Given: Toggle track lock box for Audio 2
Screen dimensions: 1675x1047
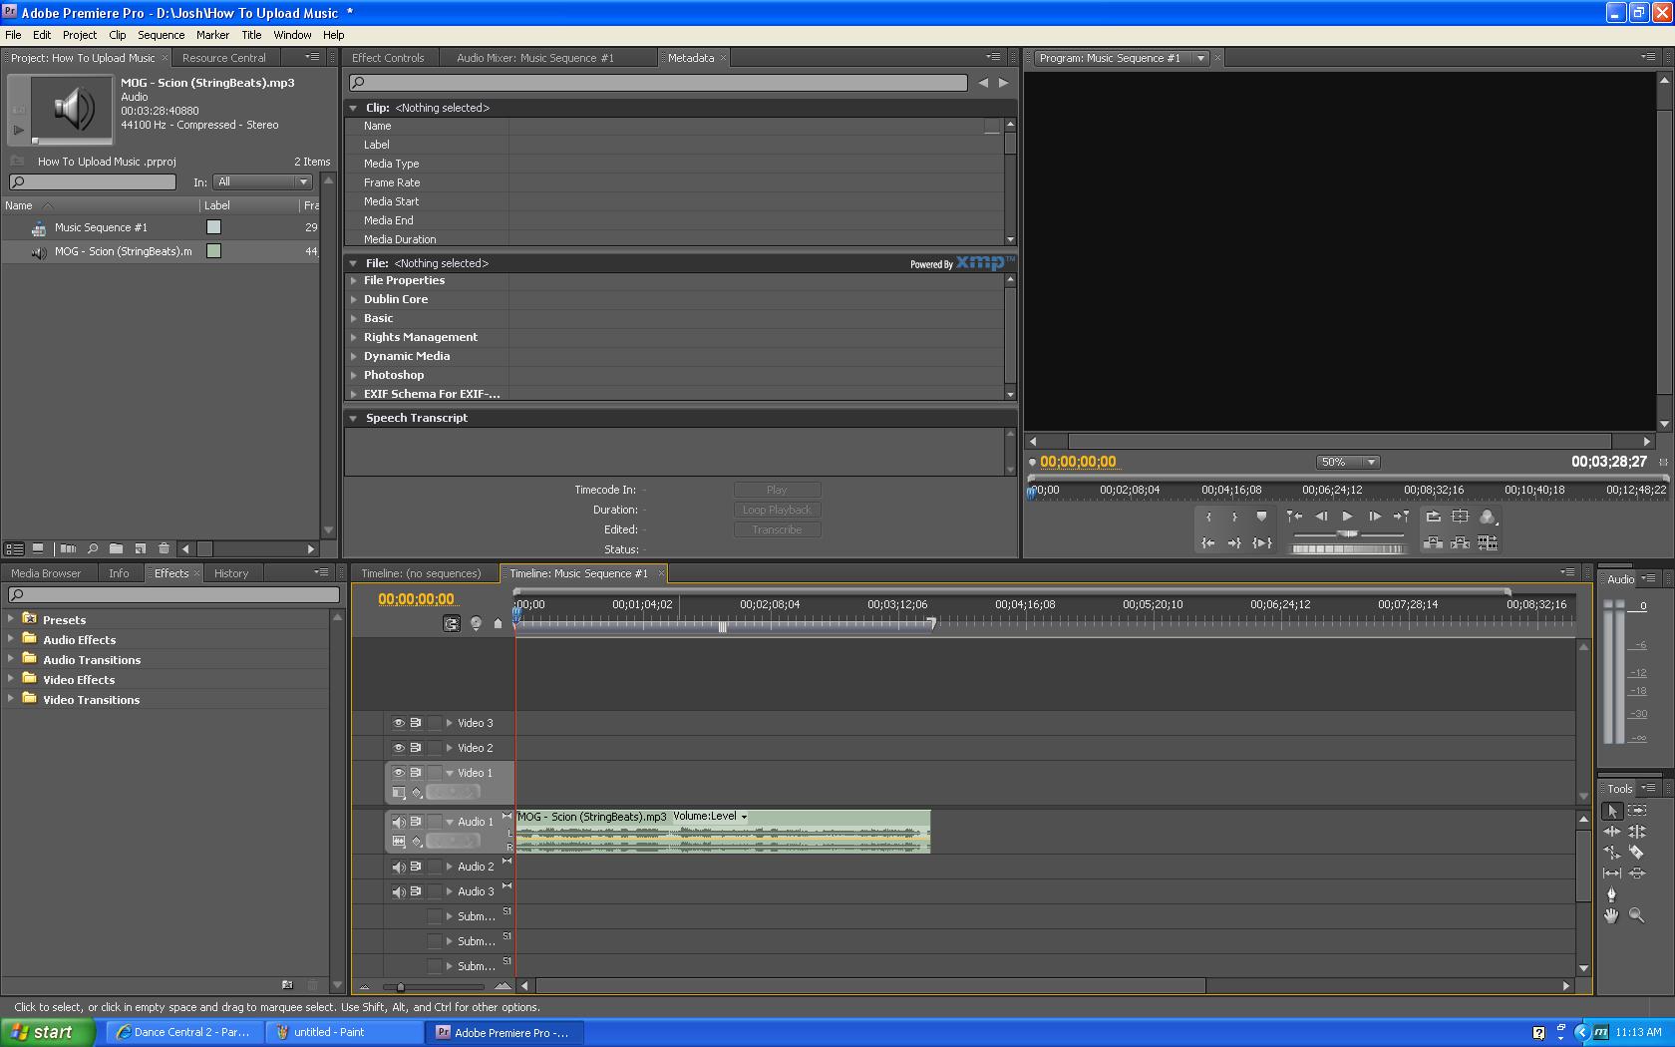Looking at the screenshot, I should point(434,867).
